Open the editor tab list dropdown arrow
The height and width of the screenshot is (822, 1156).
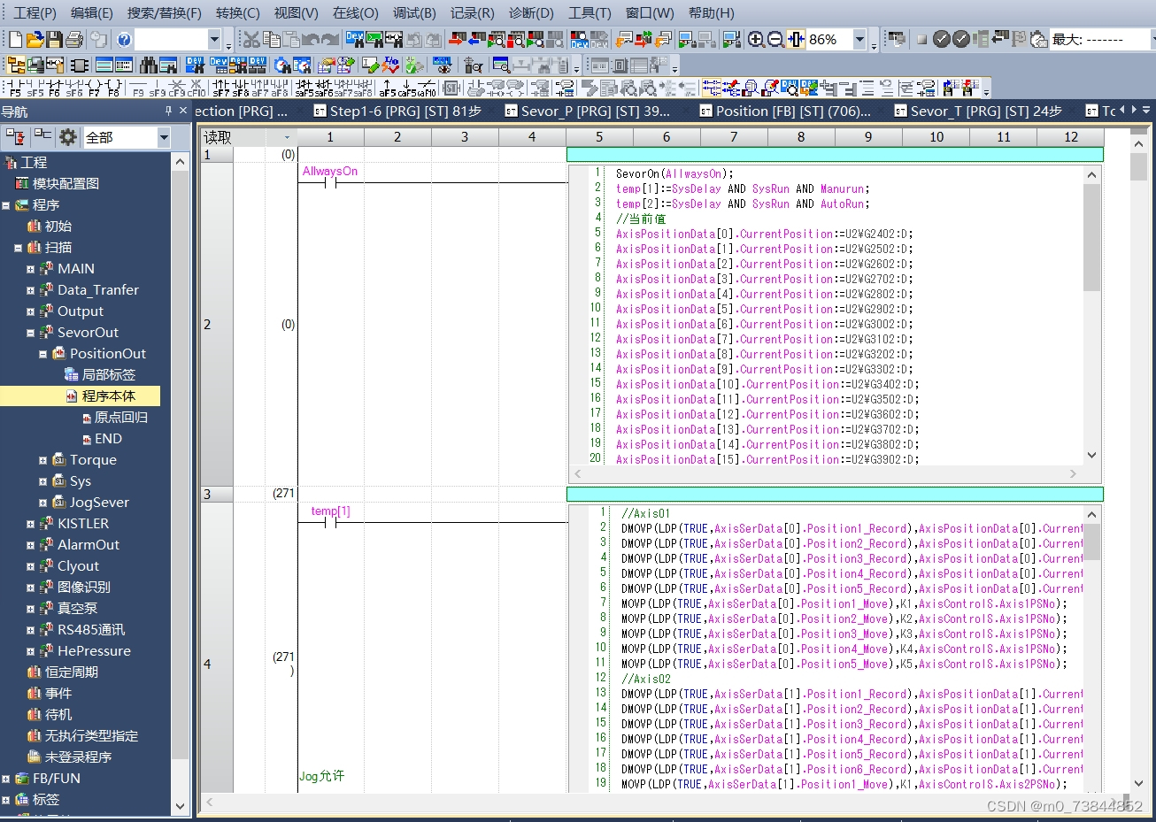coord(1147,110)
